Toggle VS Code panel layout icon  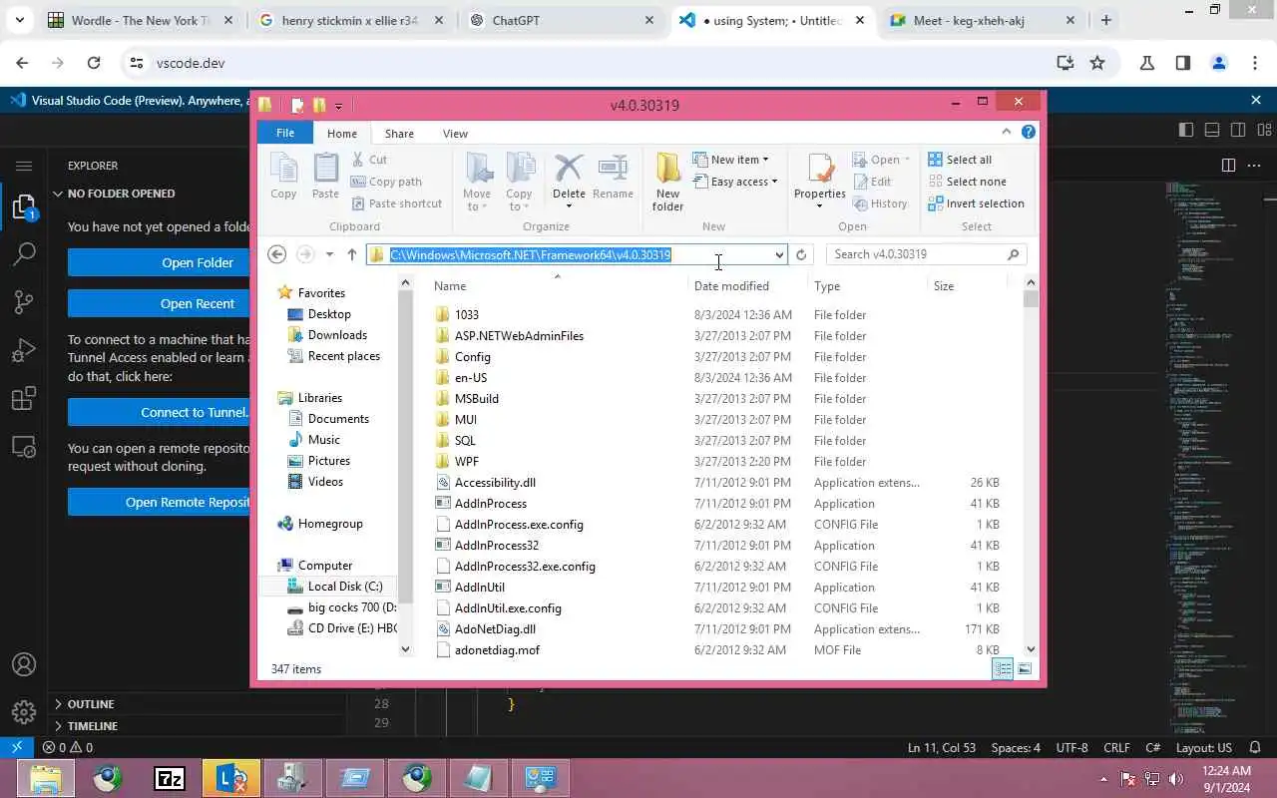(1212, 130)
